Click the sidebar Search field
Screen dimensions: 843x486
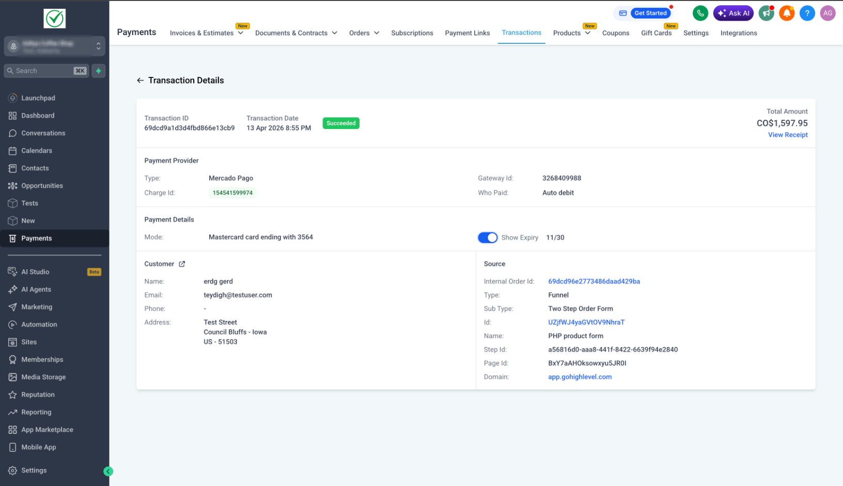(46, 71)
